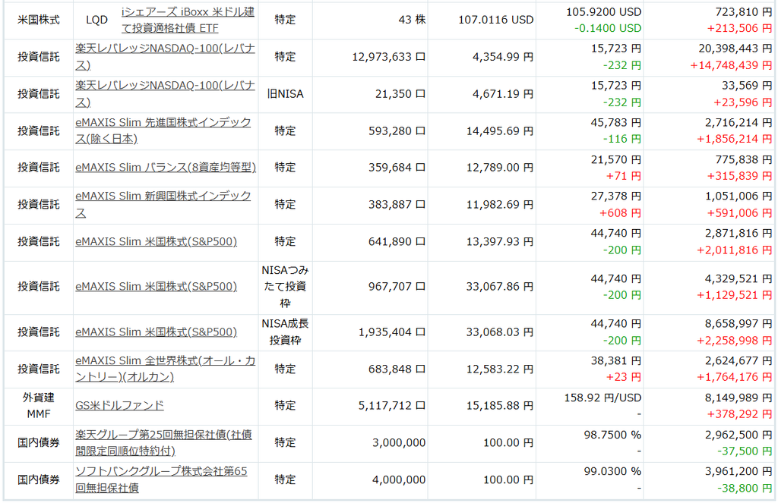Select the 旧NISA account type cell

[286, 93]
